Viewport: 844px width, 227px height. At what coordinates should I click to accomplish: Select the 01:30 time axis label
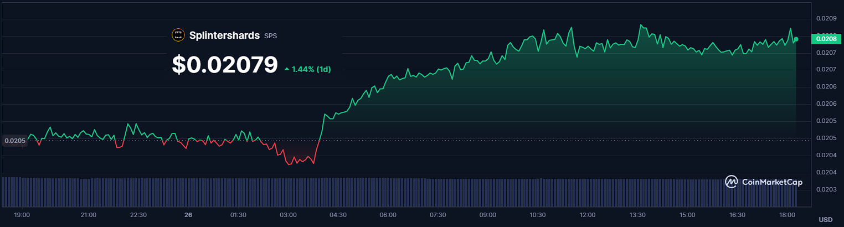(238, 215)
